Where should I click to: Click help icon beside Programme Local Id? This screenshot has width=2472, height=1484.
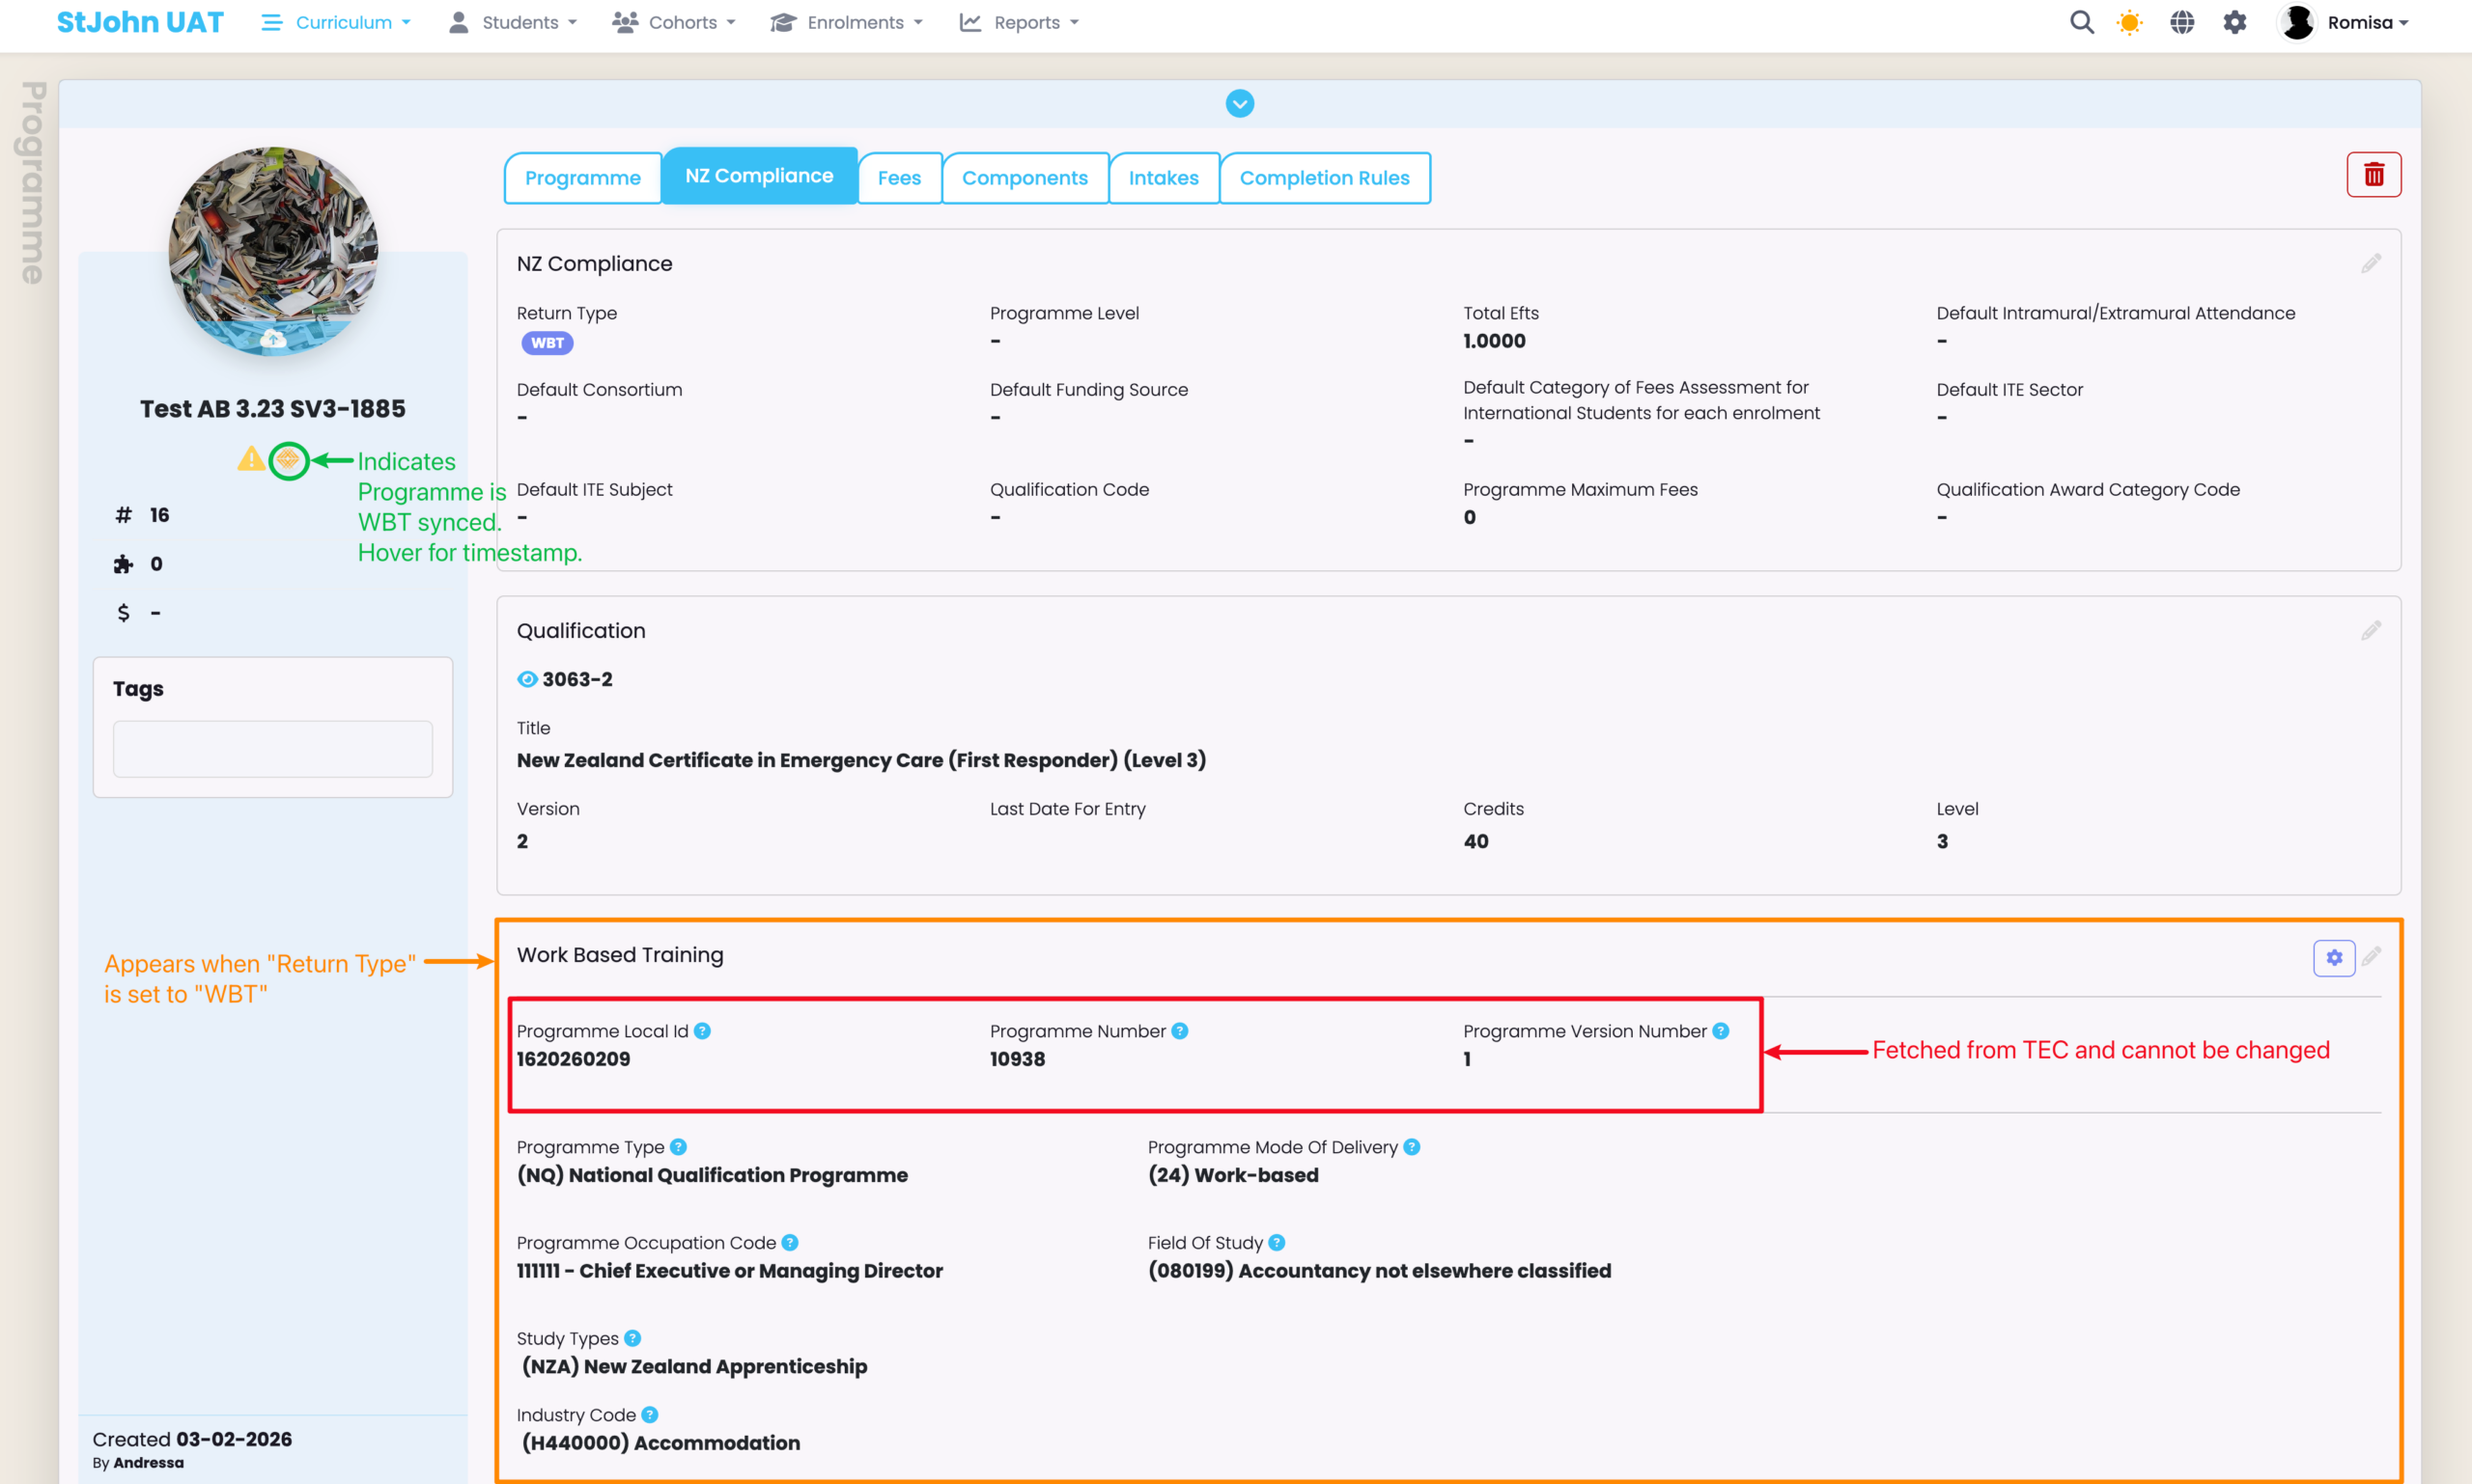703,1031
